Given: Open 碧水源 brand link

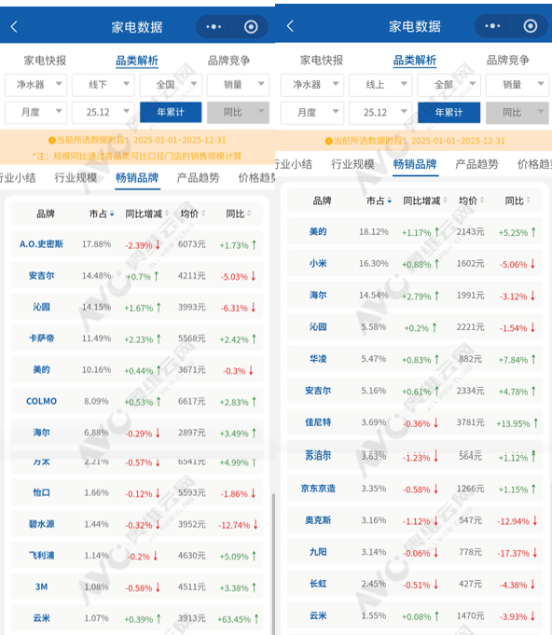Looking at the screenshot, I should click(x=41, y=524).
